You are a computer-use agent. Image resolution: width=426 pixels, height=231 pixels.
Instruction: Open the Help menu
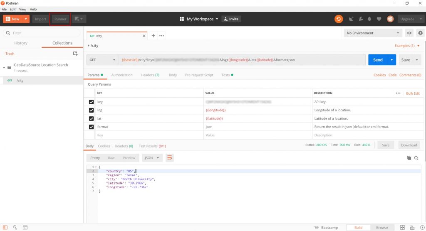pyautogui.click(x=33, y=9)
